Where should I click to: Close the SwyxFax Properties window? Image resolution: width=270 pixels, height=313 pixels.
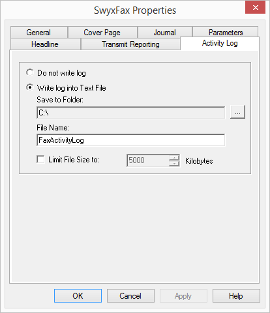coord(255,7)
